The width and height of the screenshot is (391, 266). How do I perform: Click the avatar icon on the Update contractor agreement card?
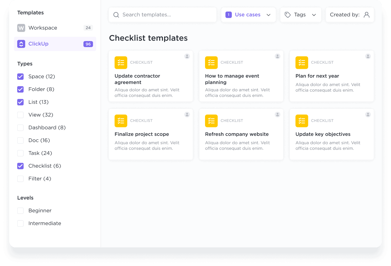point(187,56)
